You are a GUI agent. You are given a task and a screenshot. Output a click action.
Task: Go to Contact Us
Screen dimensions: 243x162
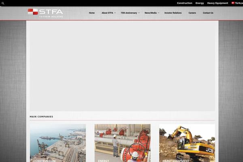[x=208, y=13]
